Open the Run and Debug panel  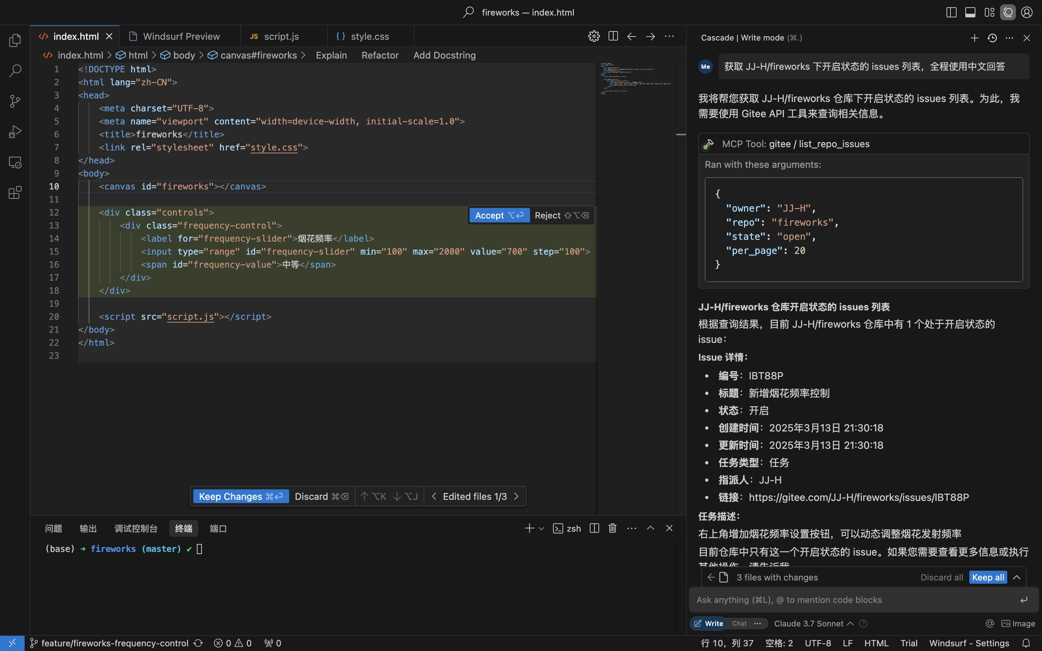pyautogui.click(x=16, y=132)
